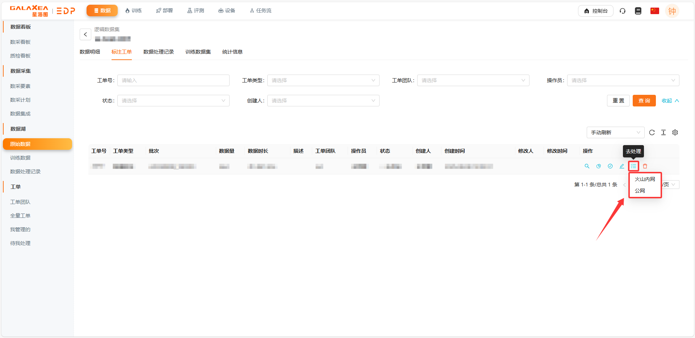
Task: Collapse filters with the 收起 link
Action: click(x=670, y=101)
